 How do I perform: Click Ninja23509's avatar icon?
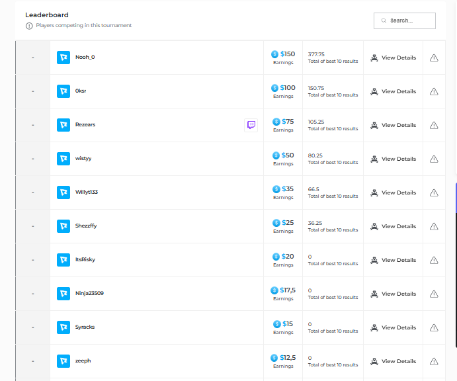pos(63,294)
